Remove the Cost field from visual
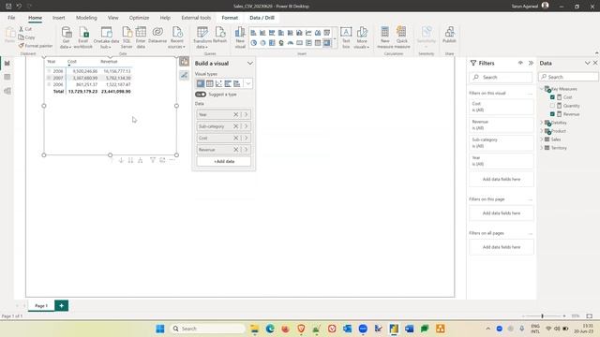The height and width of the screenshot is (337, 600). tap(235, 138)
